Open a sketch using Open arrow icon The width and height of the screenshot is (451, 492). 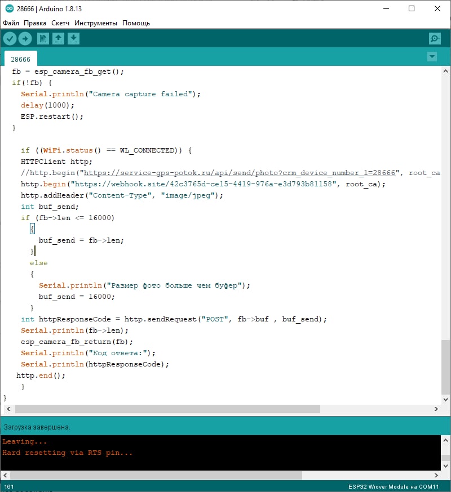58,39
